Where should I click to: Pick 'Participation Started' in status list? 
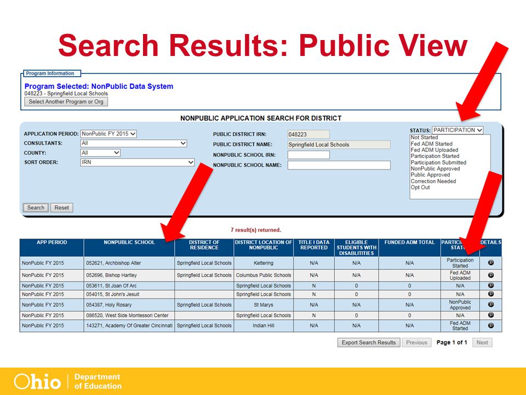click(435, 156)
